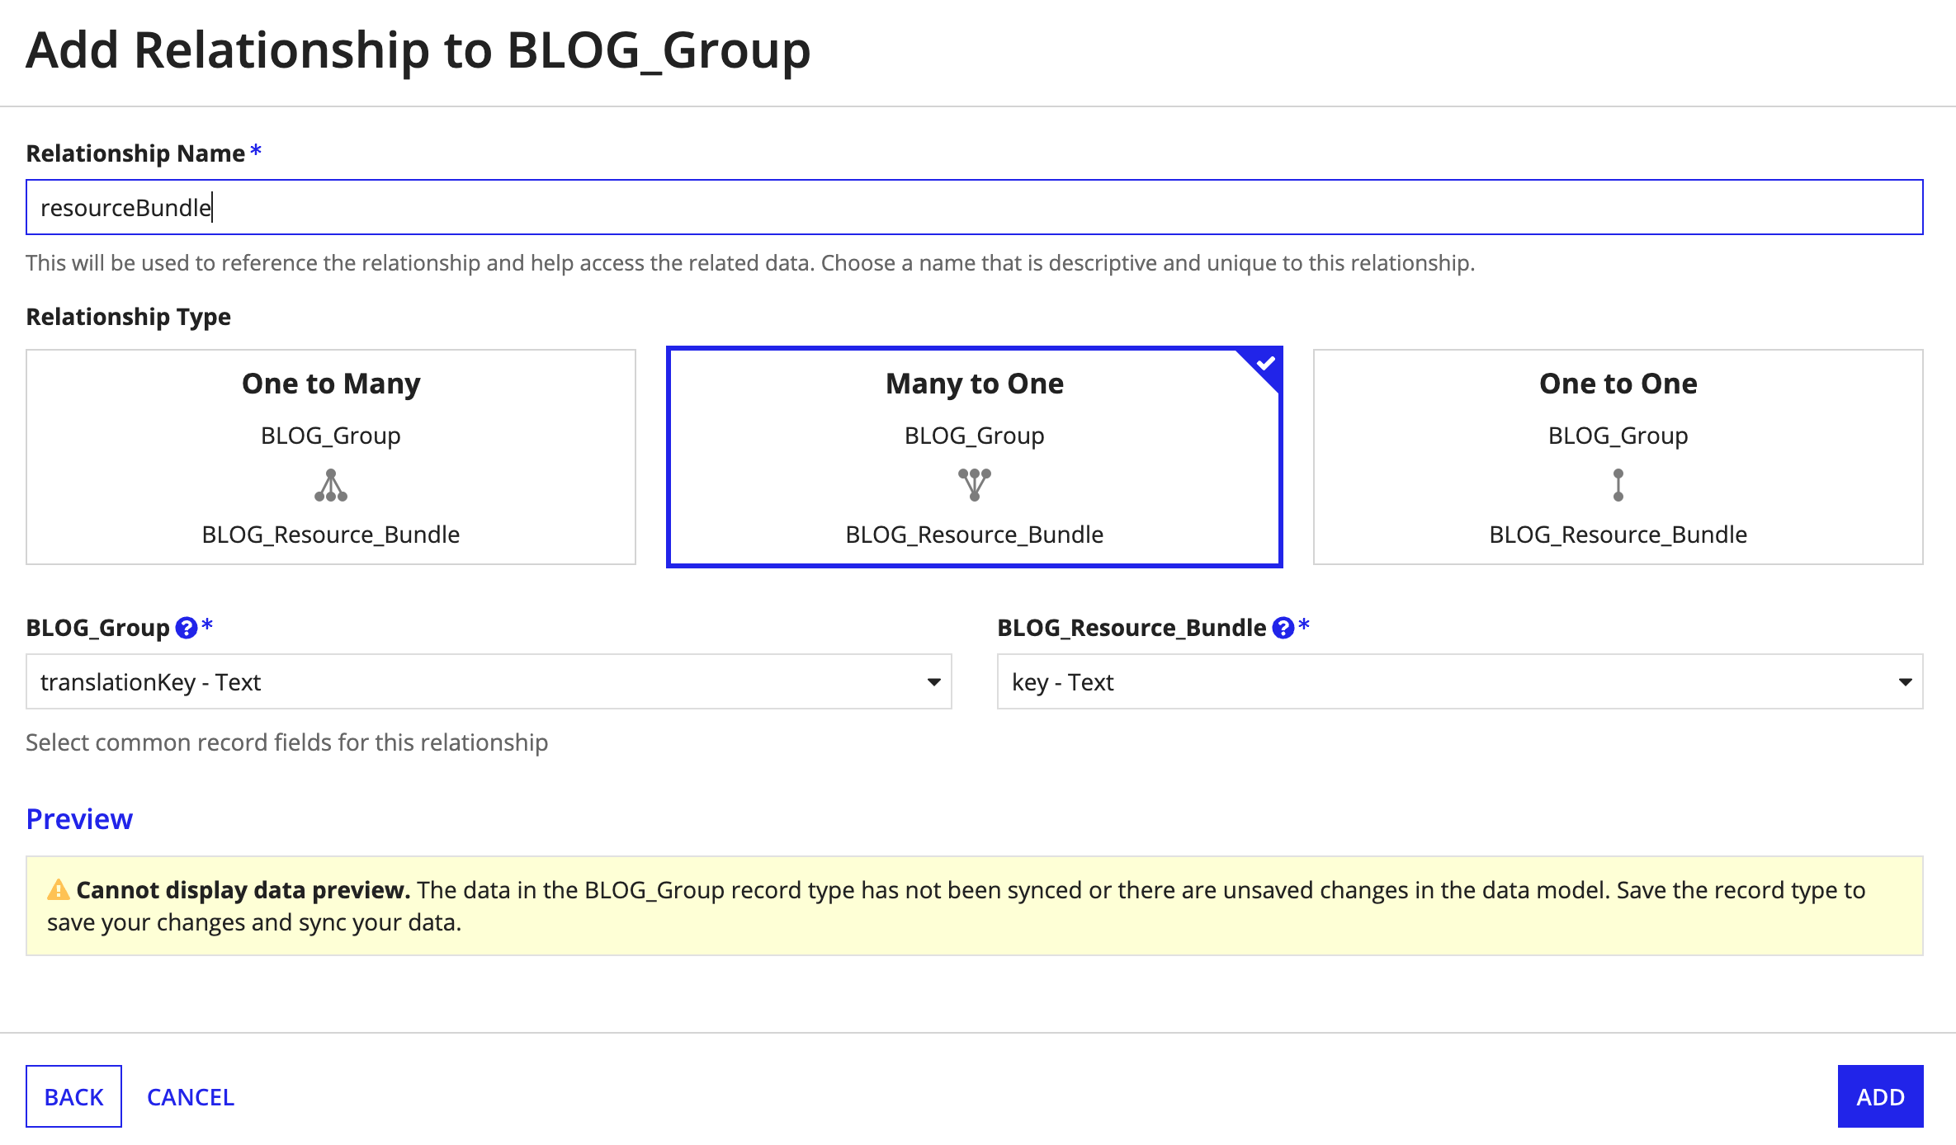This screenshot has height=1145, width=1956.
Task: Click the Preview section heading
Action: (x=79, y=819)
